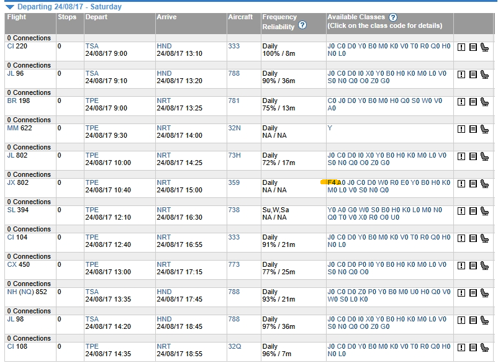Viewport: 498px width, 363px height.
Task: Open seat map icon for JL 802
Action: pyautogui.click(x=485, y=156)
